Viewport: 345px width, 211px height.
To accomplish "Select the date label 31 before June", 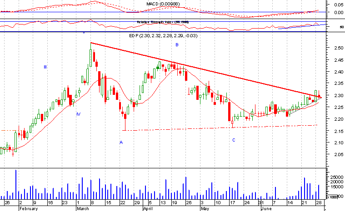I will pos(261,203).
